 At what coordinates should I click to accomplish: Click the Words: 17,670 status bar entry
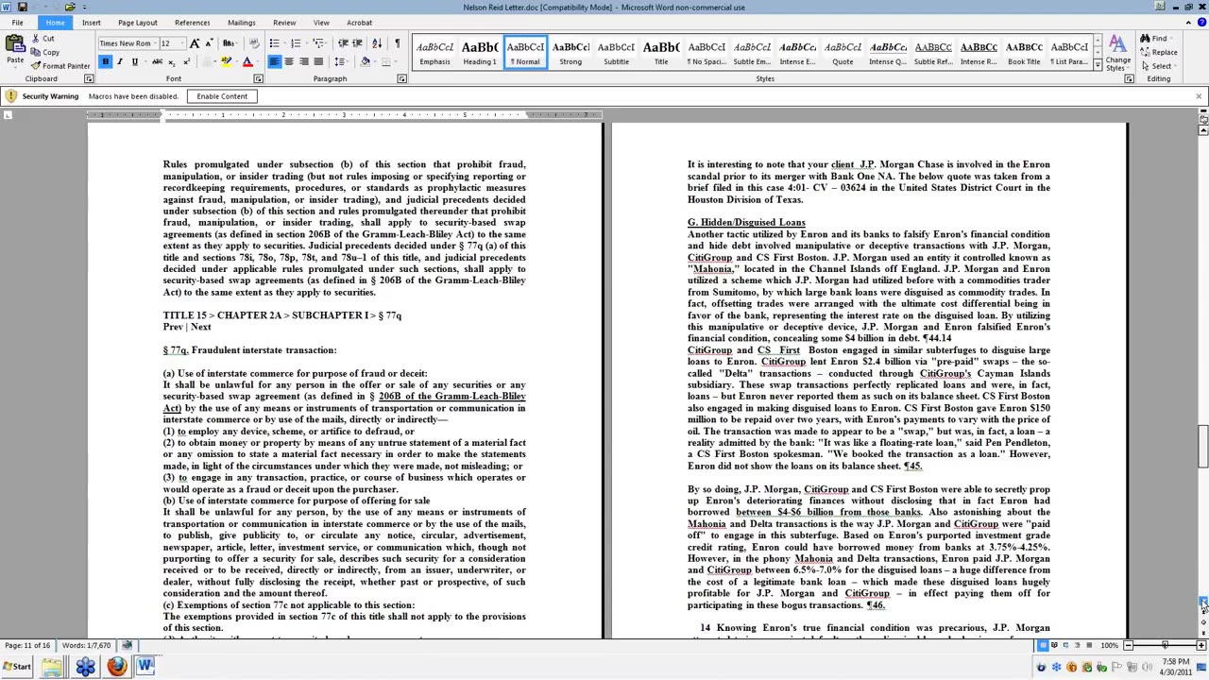pyautogui.click(x=85, y=646)
